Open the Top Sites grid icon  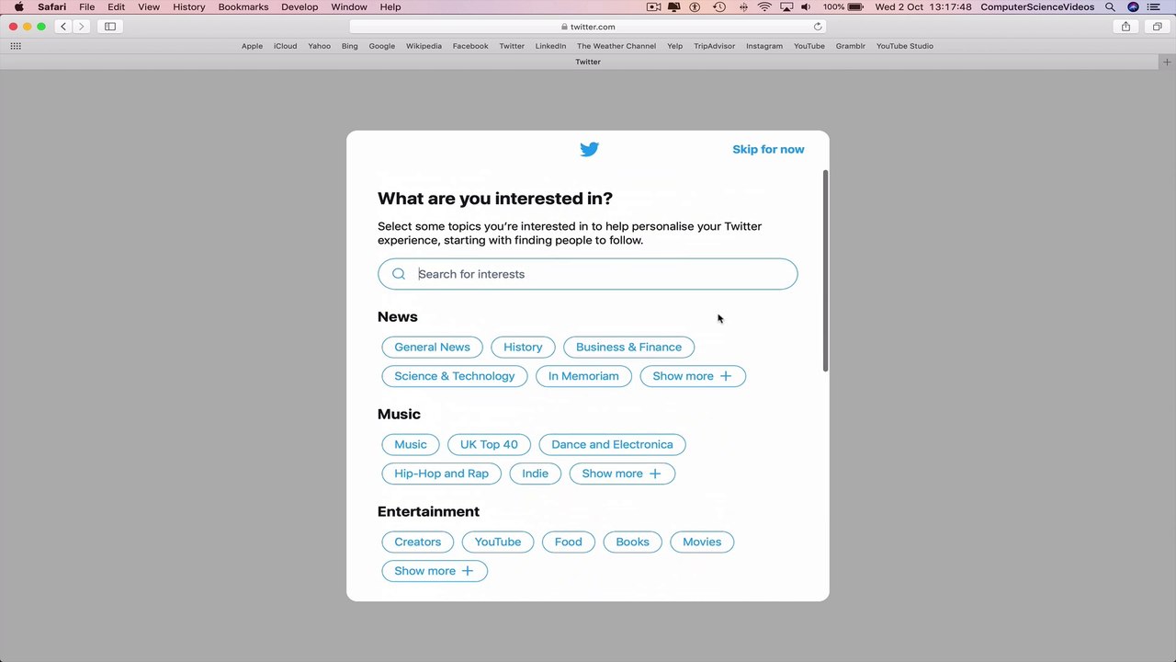(x=16, y=46)
